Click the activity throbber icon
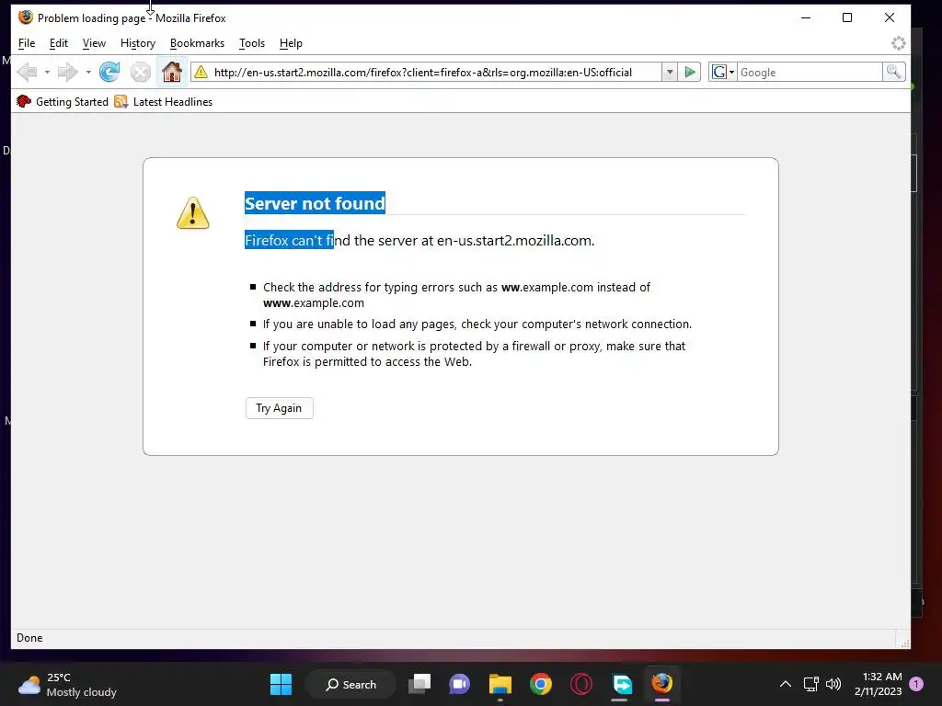The width and height of the screenshot is (942, 706). coord(898,43)
